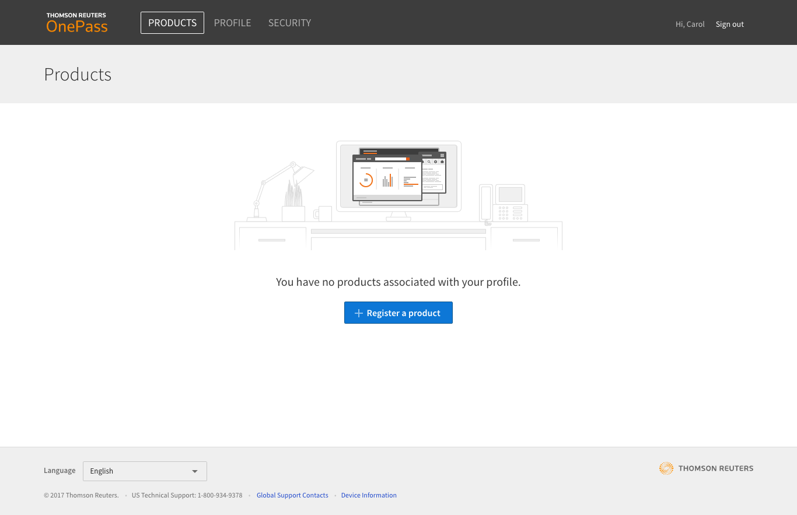Open the PROFILE tab
797x515 pixels.
[x=232, y=23]
